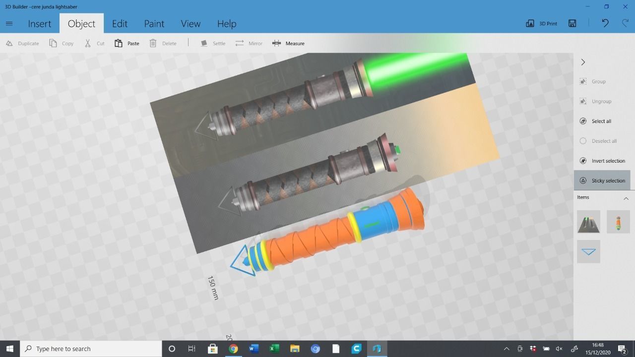Image resolution: width=635 pixels, height=357 pixels.
Task: Open the notification center icon
Action: (623, 349)
